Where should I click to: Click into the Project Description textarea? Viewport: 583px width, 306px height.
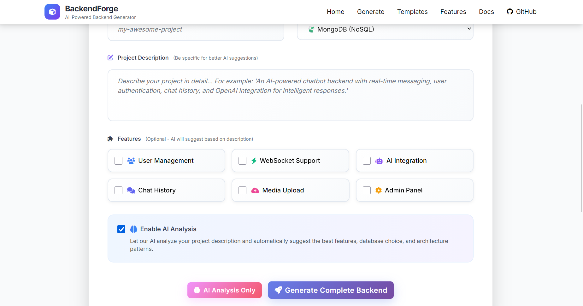(x=291, y=95)
